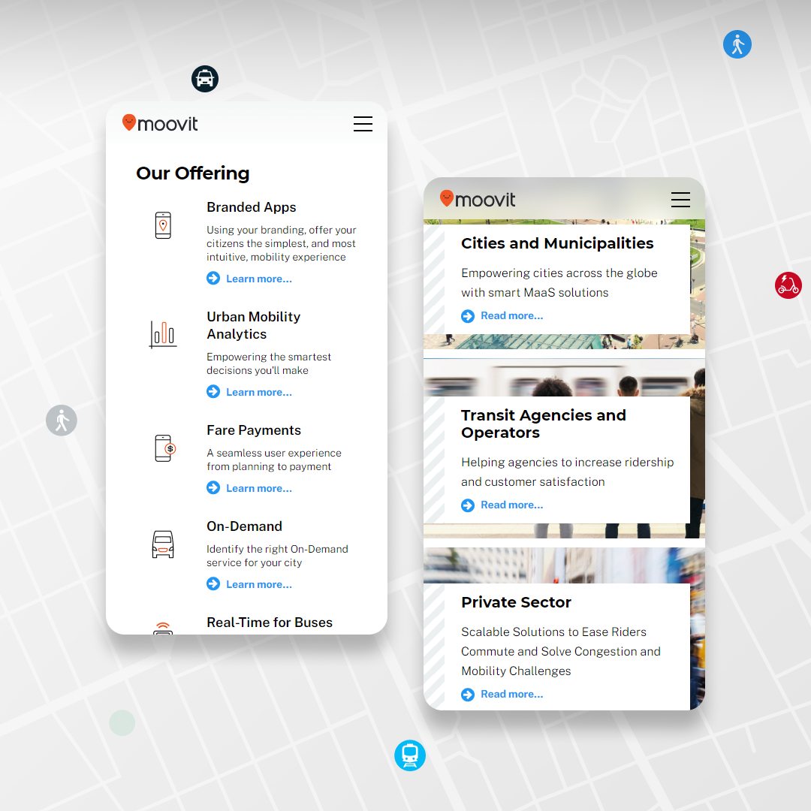Open the hamburger menu on Our Offering screen
This screenshot has width=811, height=811.
click(x=363, y=124)
